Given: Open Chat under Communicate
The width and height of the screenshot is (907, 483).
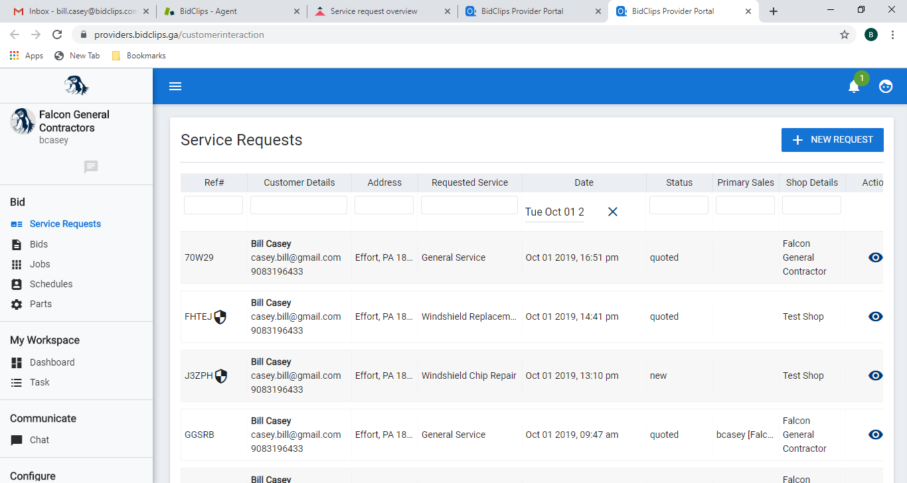Looking at the screenshot, I should (39, 440).
